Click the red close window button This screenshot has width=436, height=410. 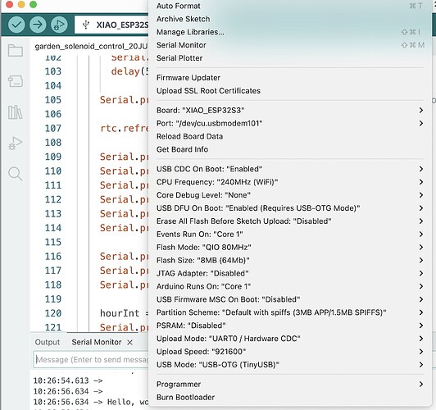[x=10, y=4]
